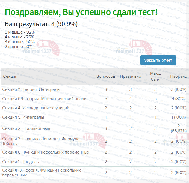Select row 'Секция 2. Производные'
This screenshot has height=183, width=189.
click(x=94, y=128)
